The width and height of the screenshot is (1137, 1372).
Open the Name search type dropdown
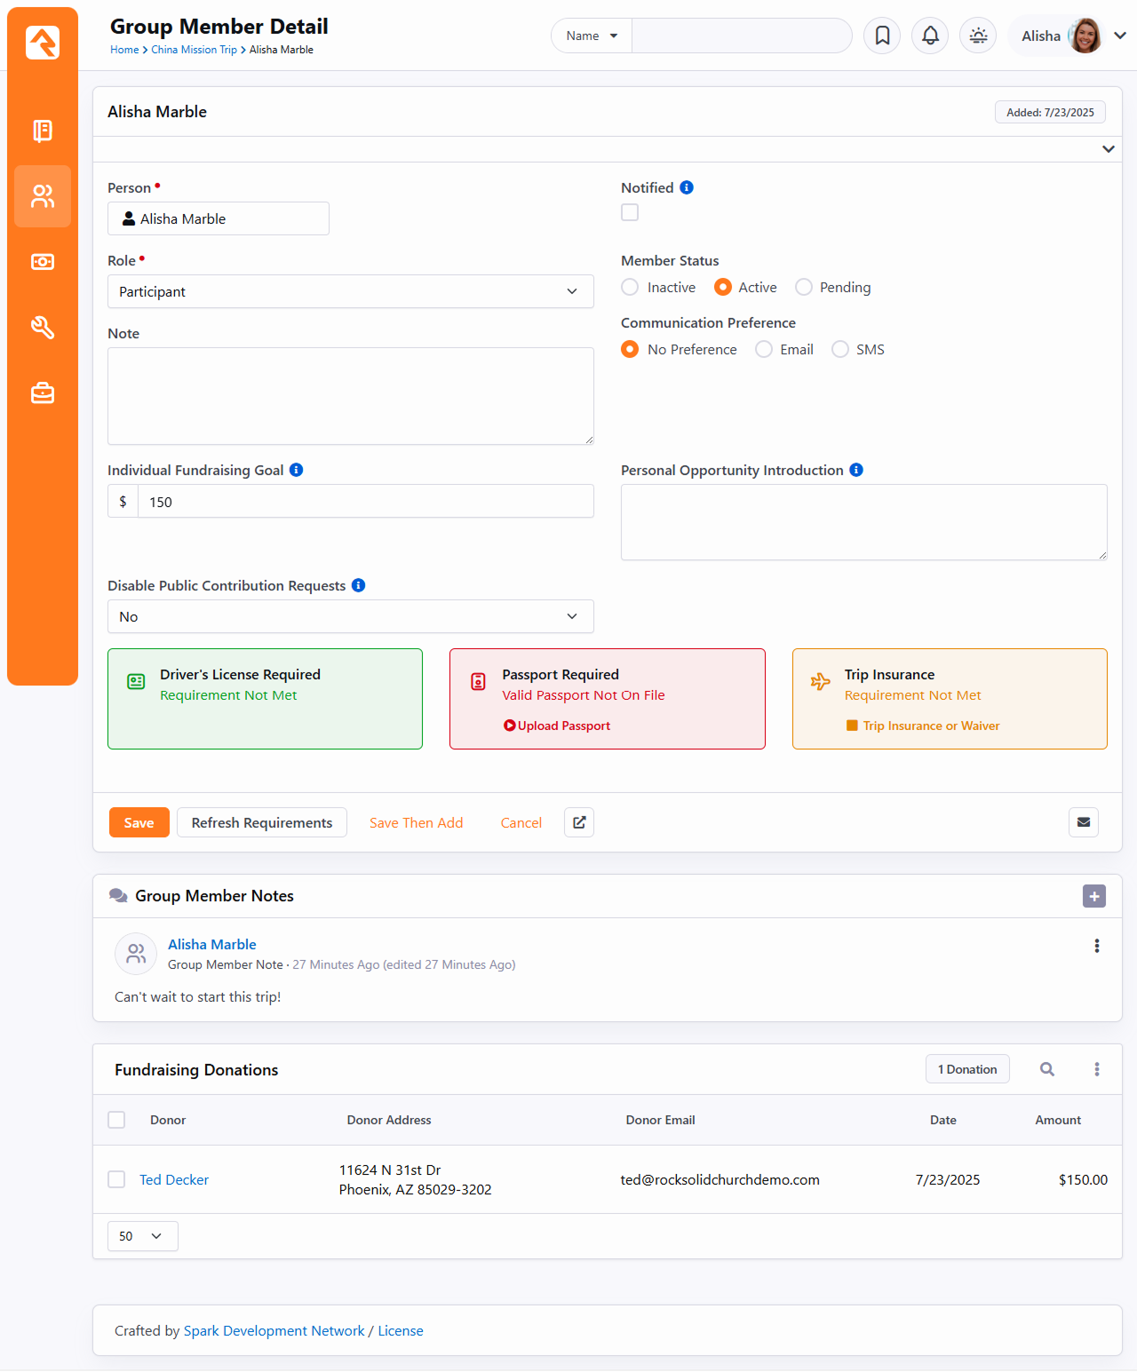tap(592, 36)
